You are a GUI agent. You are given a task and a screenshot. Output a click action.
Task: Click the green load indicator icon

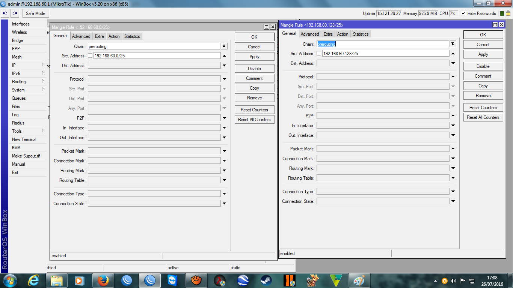pos(502,13)
